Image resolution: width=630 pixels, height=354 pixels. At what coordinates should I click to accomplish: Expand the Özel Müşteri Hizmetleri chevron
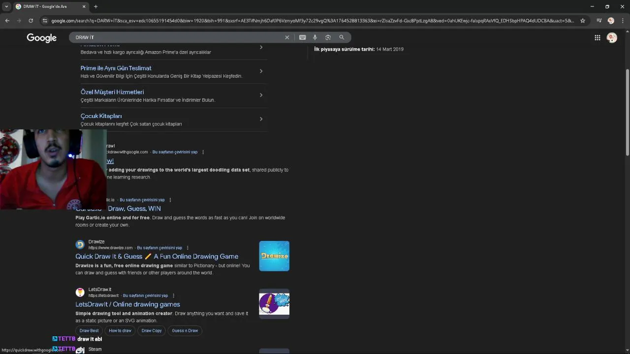261,95
